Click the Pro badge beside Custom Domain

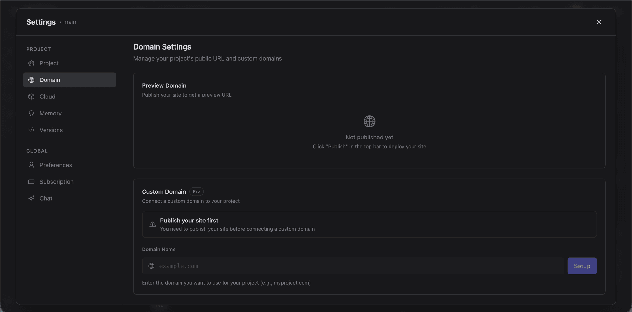click(x=196, y=191)
